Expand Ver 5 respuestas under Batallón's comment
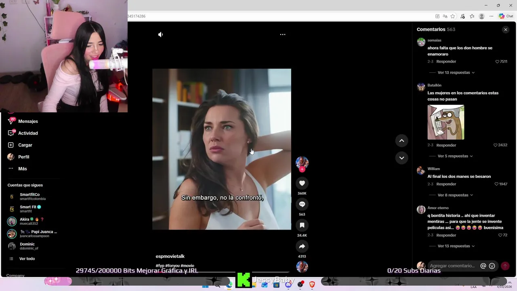The image size is (517, 291). click(455, 156)
